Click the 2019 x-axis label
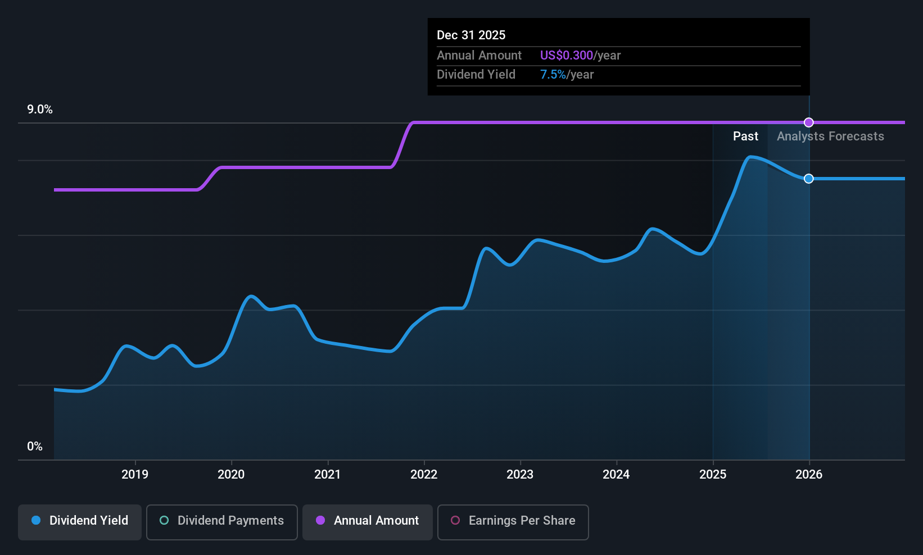 pyautogui.click(x=135, y=475)
